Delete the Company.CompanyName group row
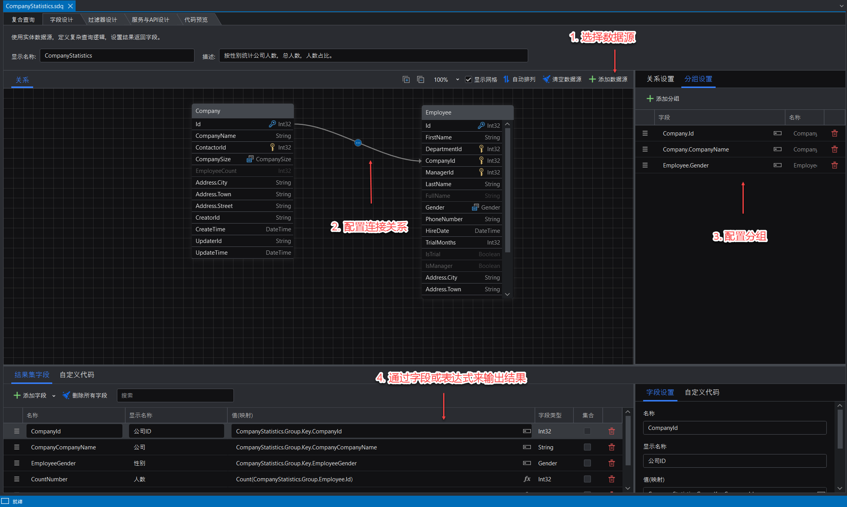The height and width of the screenshot is (507, 847). 835,150
